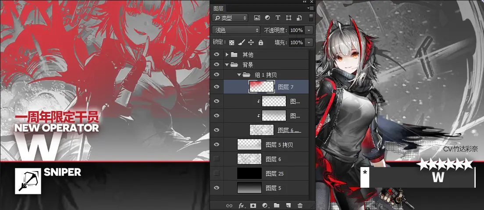Click the CV:竹达彩奈 credit text

(460, 149)
